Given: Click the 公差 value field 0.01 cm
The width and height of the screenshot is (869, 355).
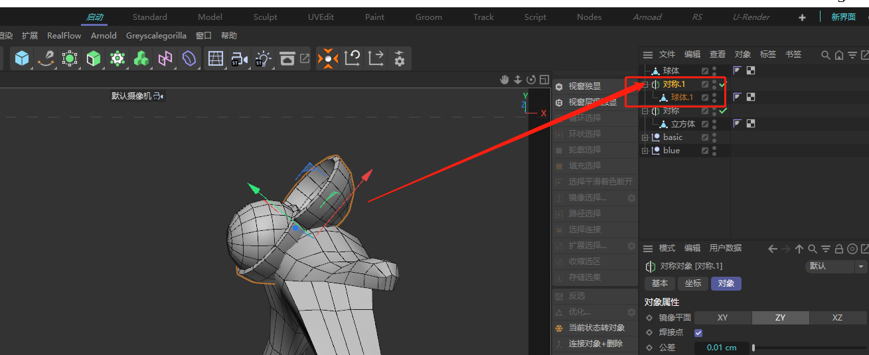Looking at the screenshot, I should point(722,348).
